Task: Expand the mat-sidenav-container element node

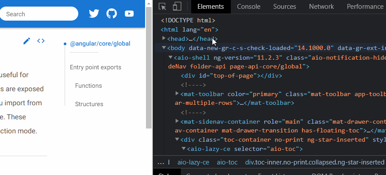Action: (177, 121)
